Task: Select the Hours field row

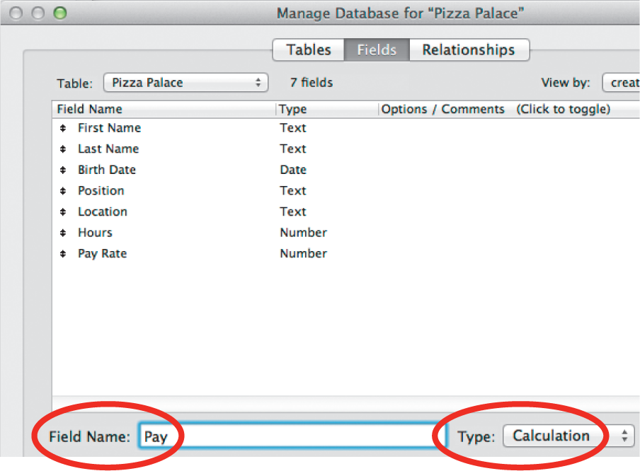Action: point(346,233)
